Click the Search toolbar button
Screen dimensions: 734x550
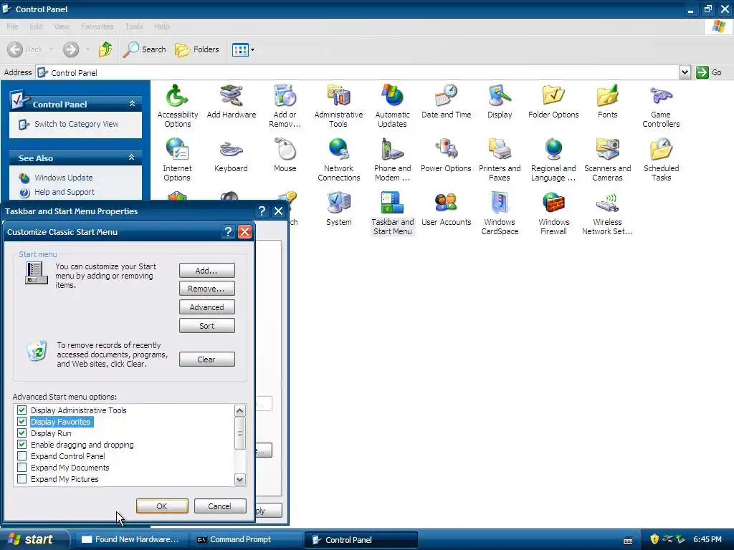click(144, 49)
